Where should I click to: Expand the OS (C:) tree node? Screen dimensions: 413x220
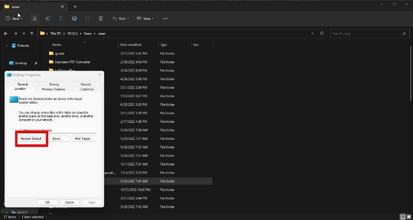[x=6, y=212]
